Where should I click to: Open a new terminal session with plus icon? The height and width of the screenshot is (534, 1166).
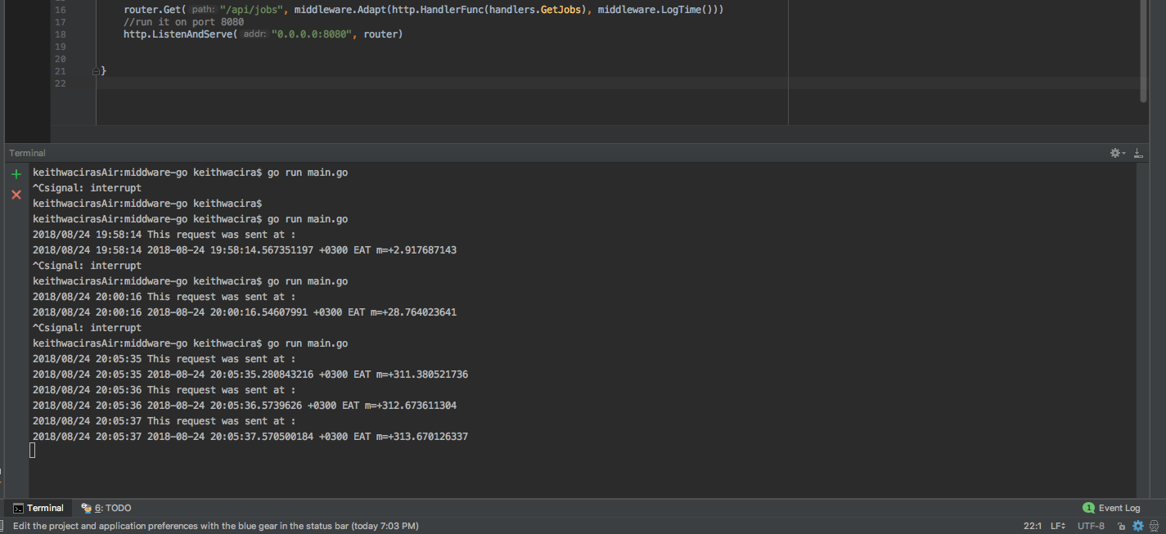click(16, 174)
